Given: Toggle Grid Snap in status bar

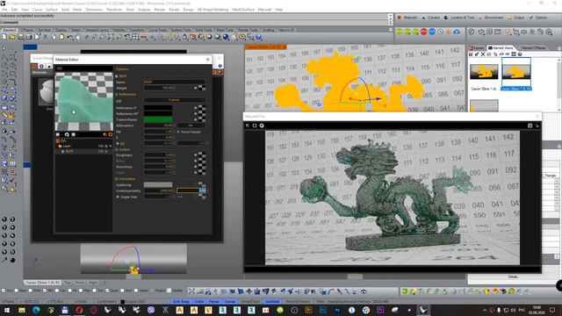Looking at the screenshot, I should (x=181, y=301).
